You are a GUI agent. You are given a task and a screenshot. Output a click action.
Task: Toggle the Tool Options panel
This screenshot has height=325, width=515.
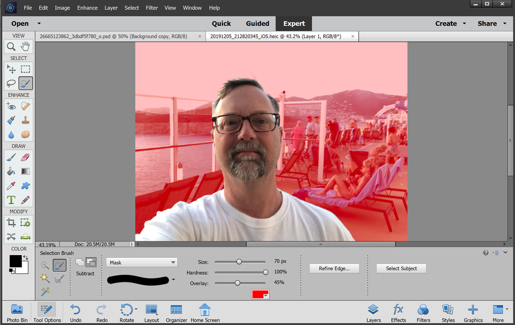coord(47,313)
